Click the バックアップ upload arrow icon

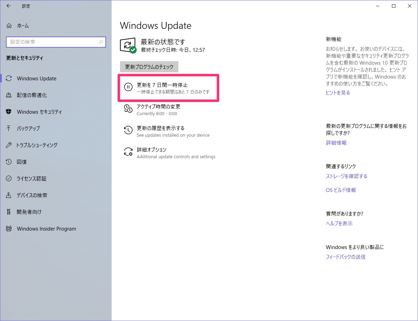(9, 128)
